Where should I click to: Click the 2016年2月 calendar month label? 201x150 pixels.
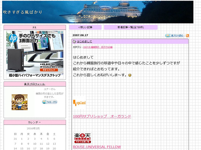pos(33,128)
